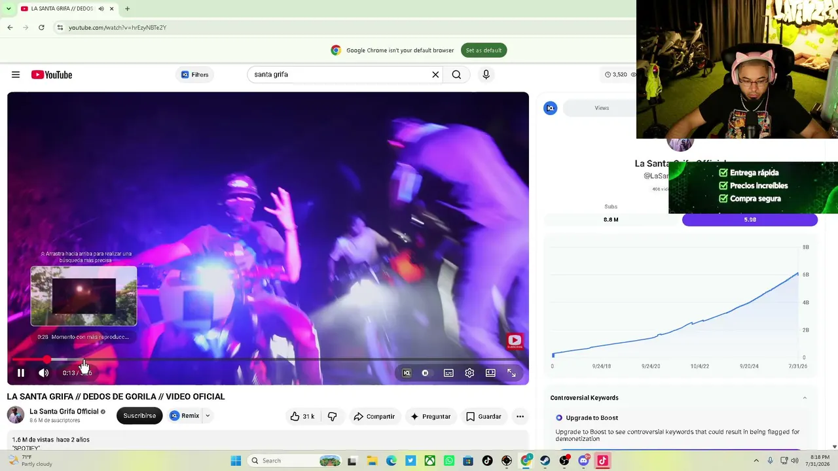
Task: Dislike the video
Action: [333, 416]
